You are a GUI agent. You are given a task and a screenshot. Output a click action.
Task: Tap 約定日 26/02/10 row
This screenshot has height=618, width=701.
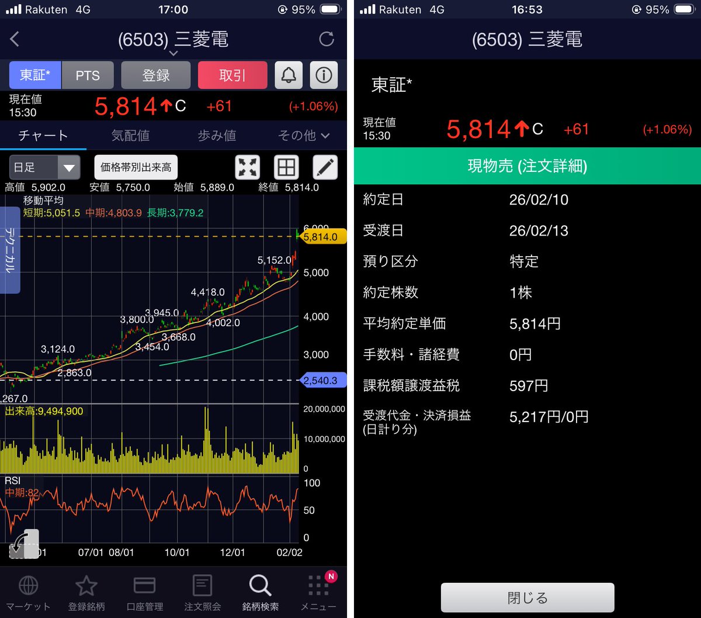tap(528, 199)
